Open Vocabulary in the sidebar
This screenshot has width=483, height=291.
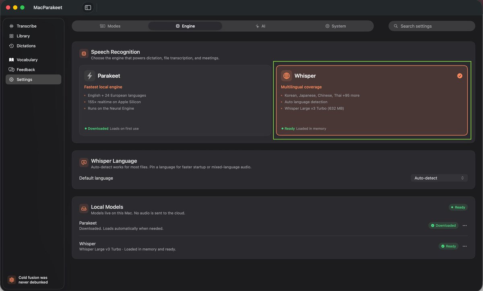pos(33,59)
